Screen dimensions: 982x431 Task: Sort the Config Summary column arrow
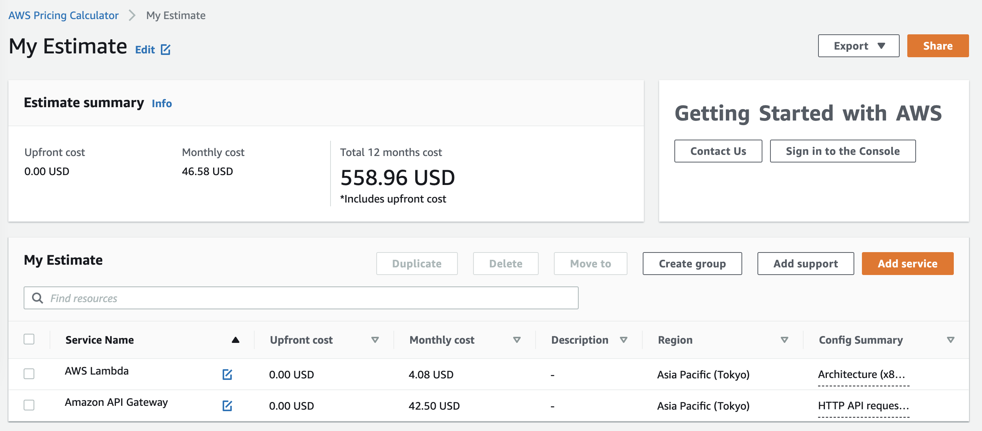[x=951, y=340]
